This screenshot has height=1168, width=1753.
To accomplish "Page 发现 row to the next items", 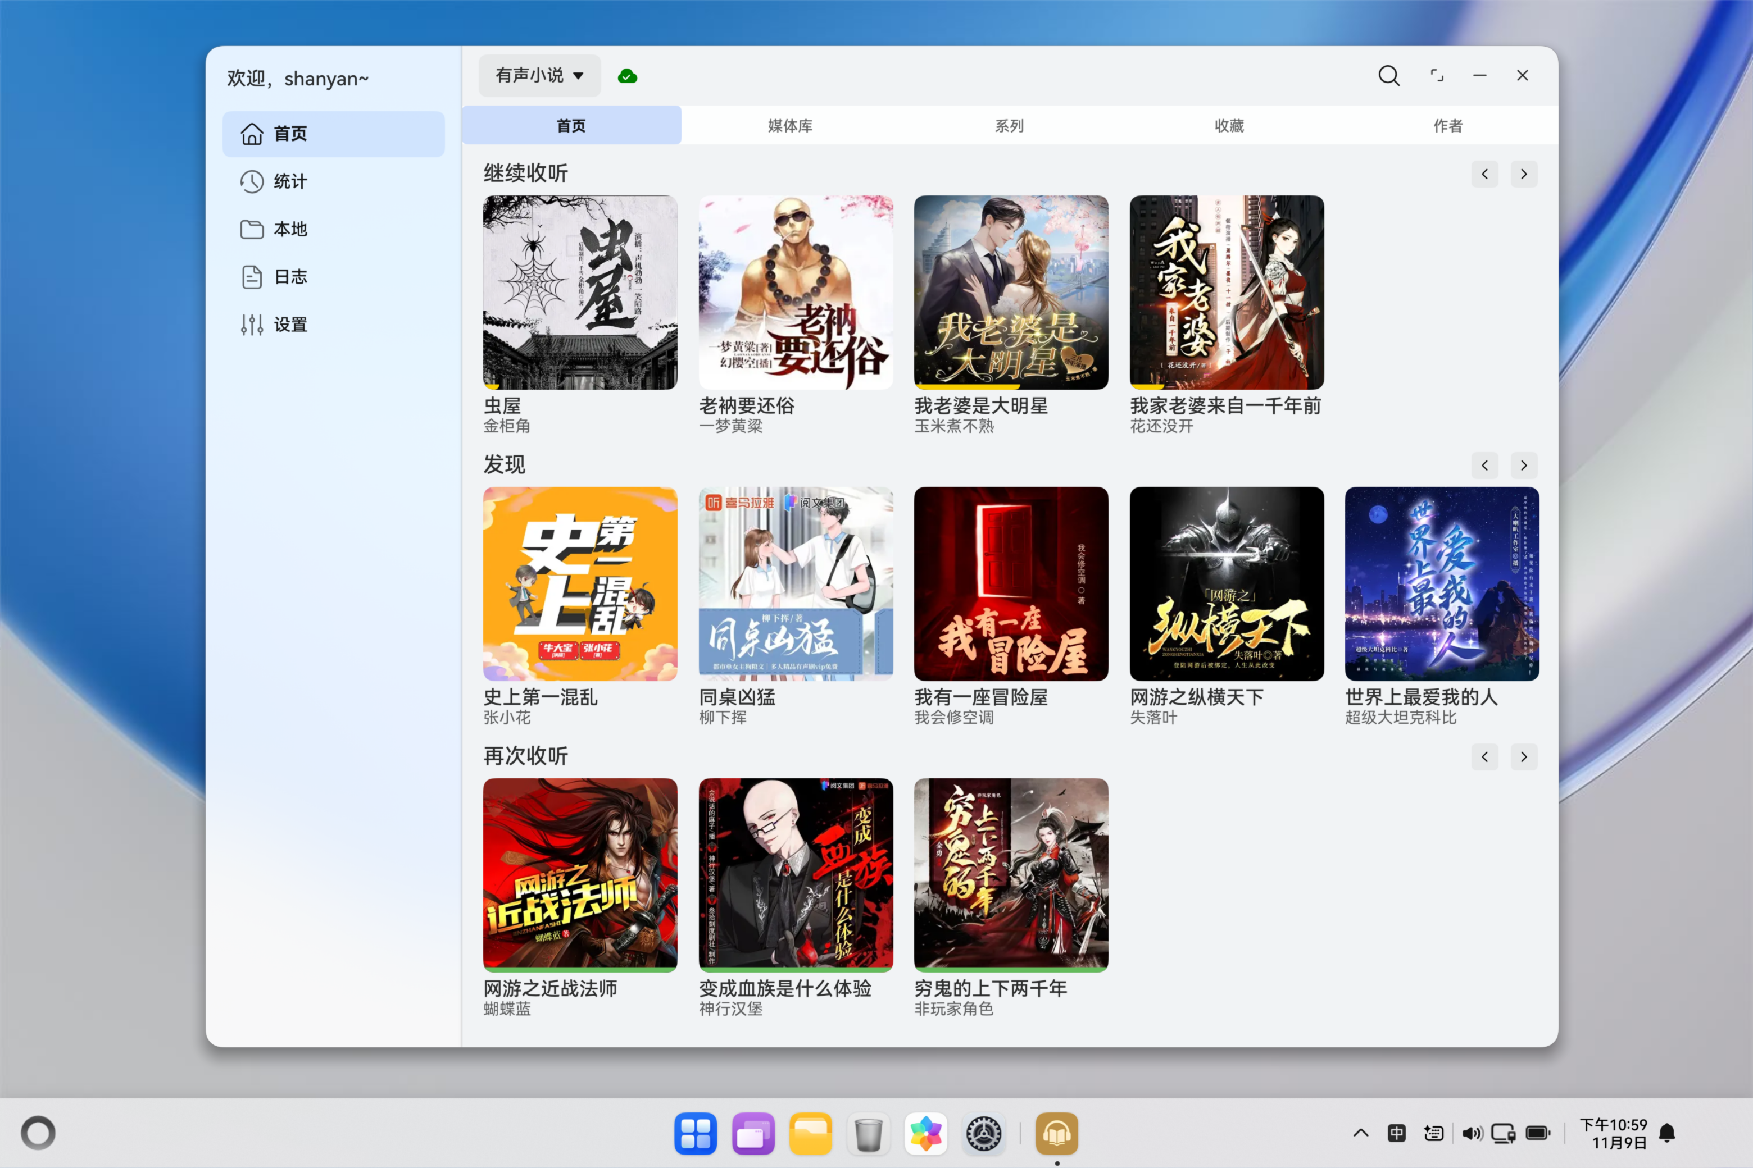I will point(1523,466).
